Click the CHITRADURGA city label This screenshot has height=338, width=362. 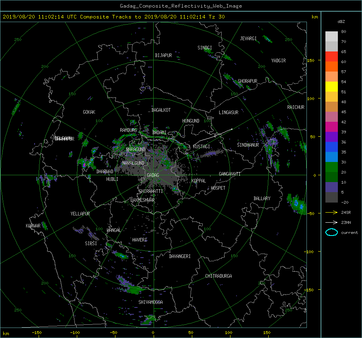point(218,276)
